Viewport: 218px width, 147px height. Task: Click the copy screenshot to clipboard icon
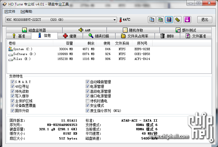pos(160,20)
